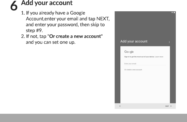Open the three-dot overflow menu
This screenshot has height=122, width=187.
pyautogui.click(x=169, y=42)
